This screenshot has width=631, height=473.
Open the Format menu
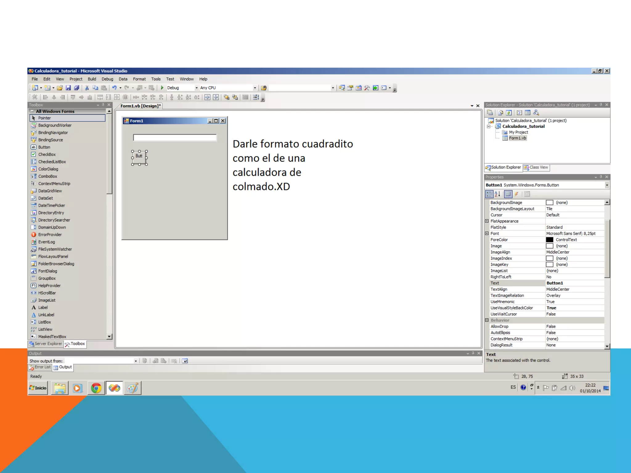tap(139, 79)
